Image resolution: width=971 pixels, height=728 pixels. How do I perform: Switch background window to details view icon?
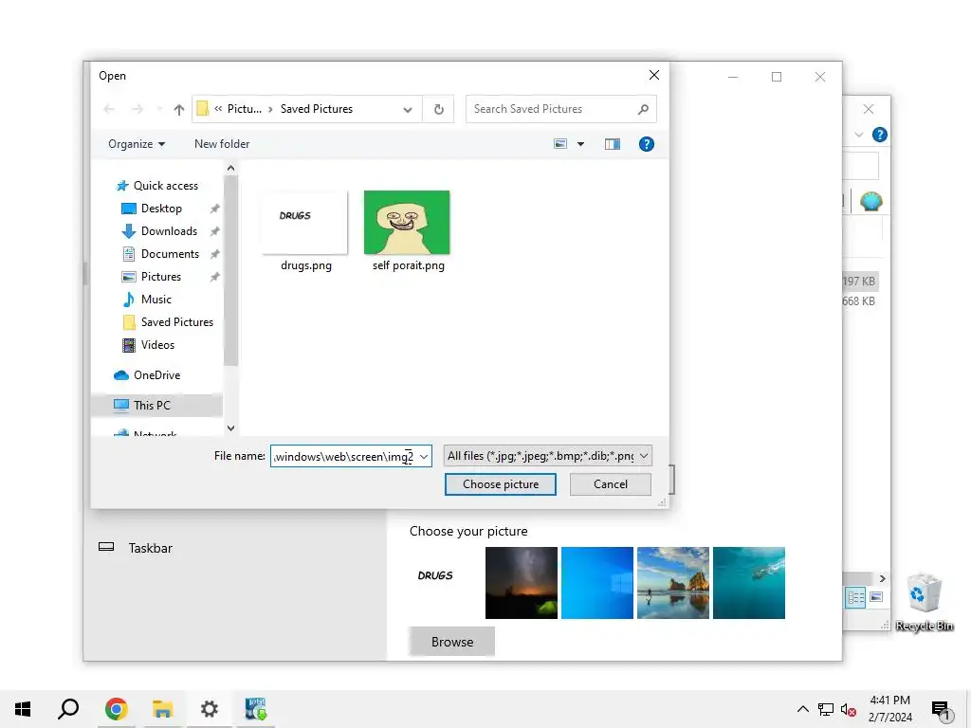click(x=856, y=598)
